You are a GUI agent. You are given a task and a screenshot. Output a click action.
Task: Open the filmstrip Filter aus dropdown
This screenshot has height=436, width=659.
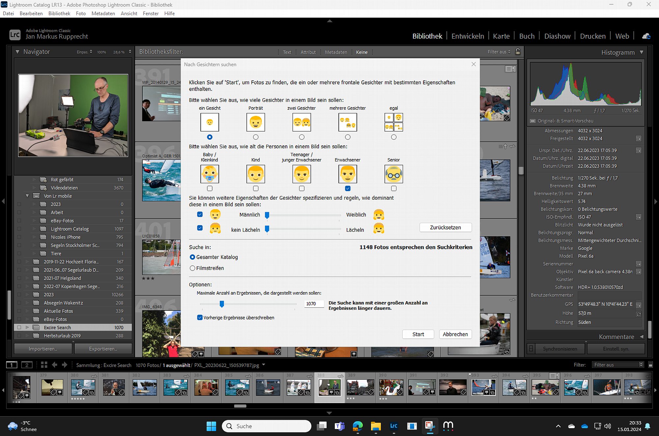click(617, 365)
